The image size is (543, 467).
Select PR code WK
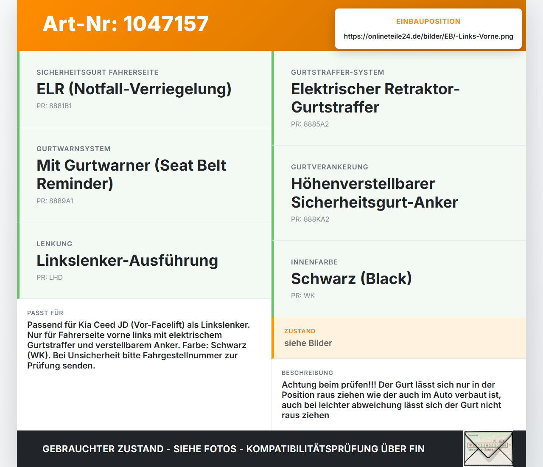pyautogui.click(x=303, y=295)
